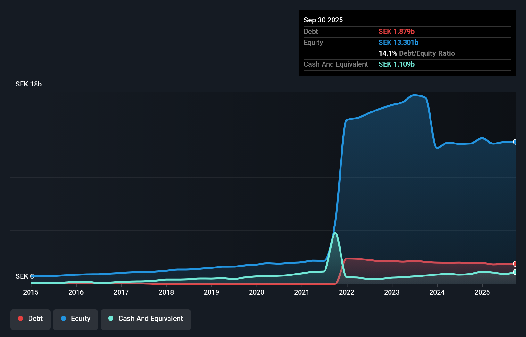526x337 pixels.
Task: Click SEK 13.301b equity value link
Action: pos(399,42)
